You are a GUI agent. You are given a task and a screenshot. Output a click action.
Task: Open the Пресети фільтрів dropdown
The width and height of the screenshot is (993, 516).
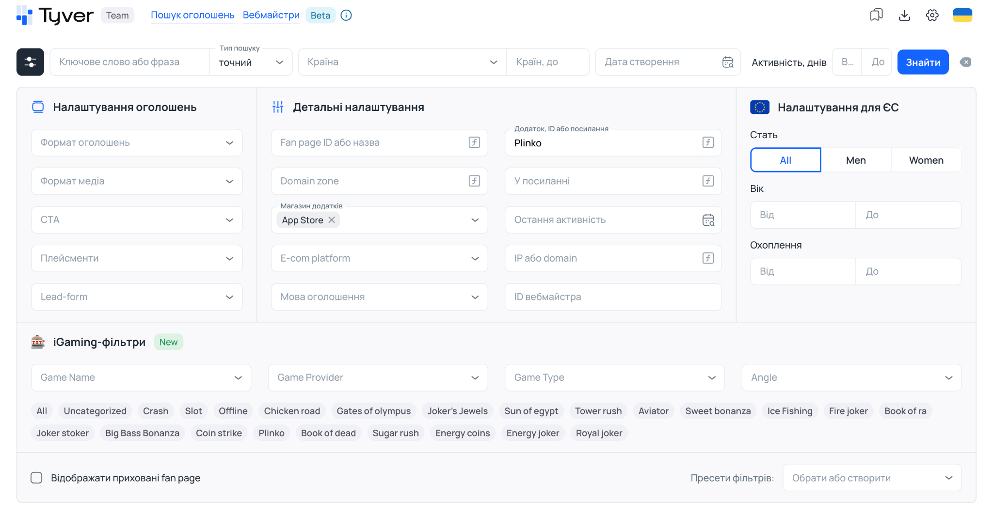tap(872, 478)
